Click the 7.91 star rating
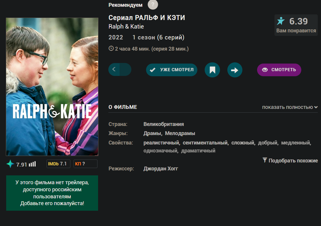This screenshot has height=226, width=321. (21, 164)
